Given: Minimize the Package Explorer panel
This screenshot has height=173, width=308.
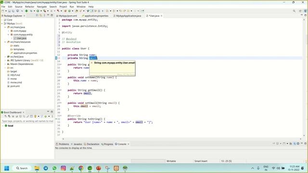Looking at the screenshot, I should (x=48, y=15).
